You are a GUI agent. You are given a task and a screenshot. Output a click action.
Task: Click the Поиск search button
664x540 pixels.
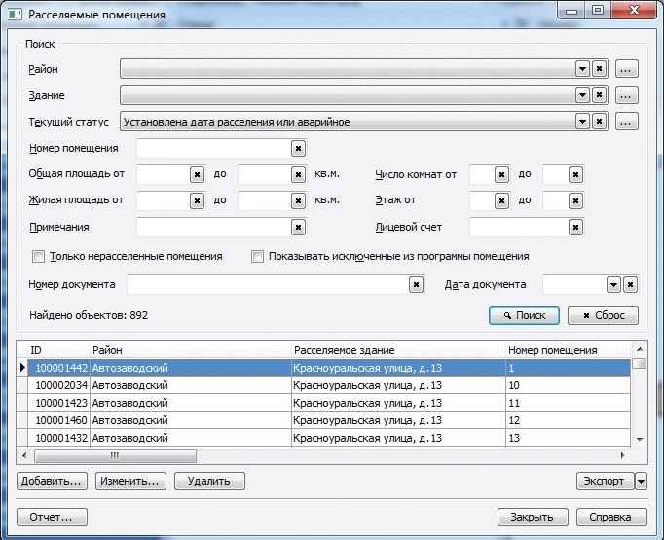pyautogui.click(x=524, y=316)
